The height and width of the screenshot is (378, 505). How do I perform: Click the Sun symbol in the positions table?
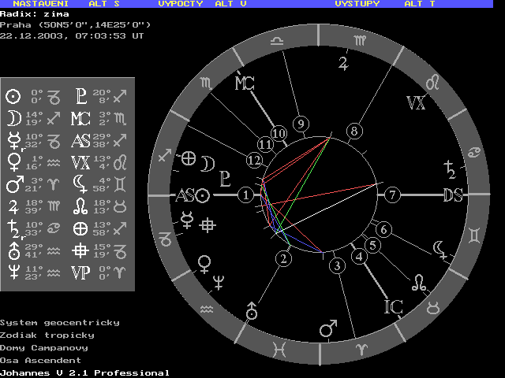13,97
